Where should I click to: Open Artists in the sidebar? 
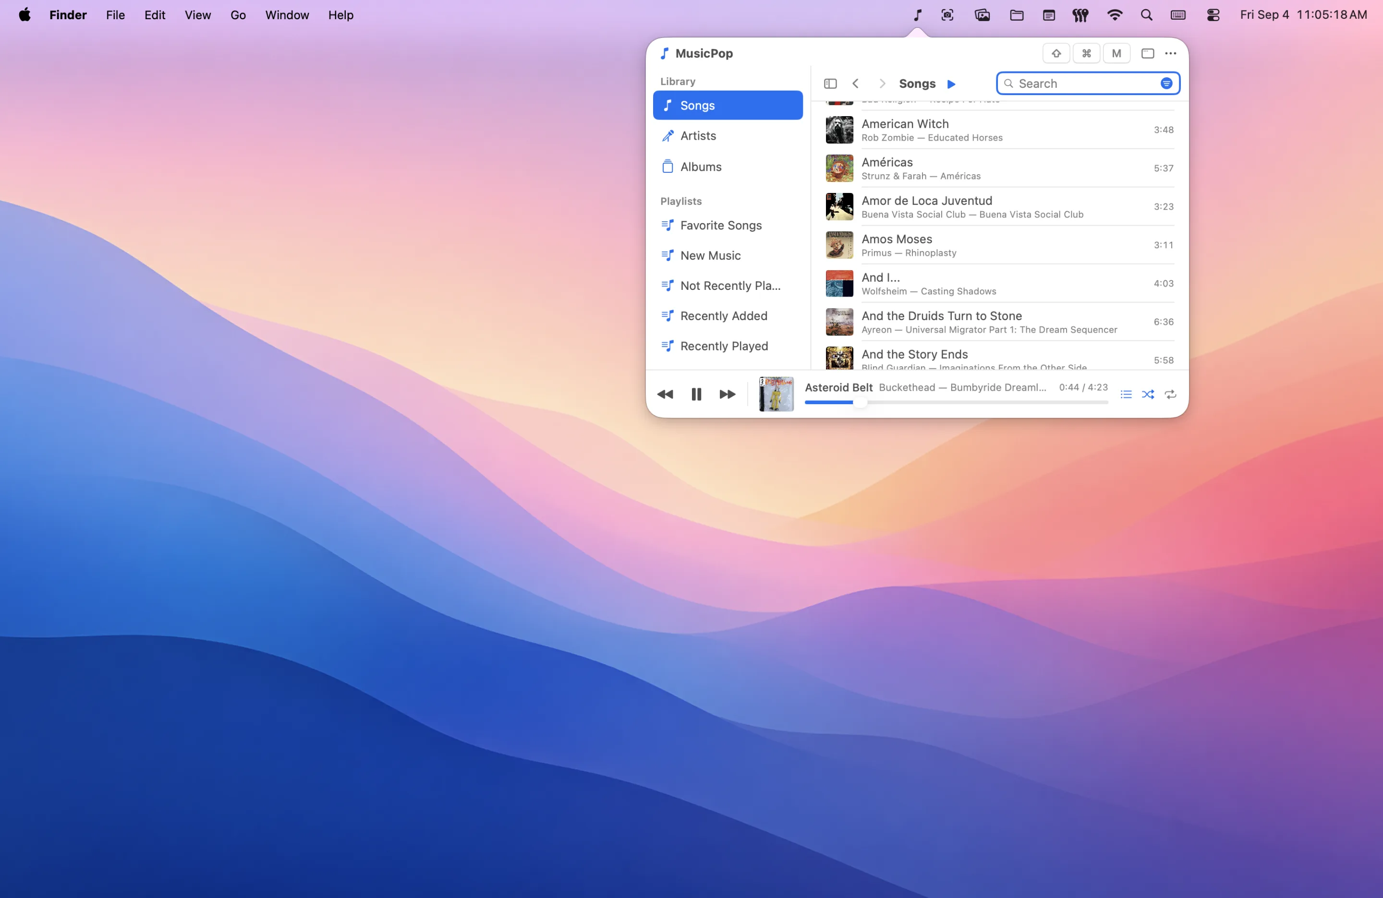click(x=728, y=135)
